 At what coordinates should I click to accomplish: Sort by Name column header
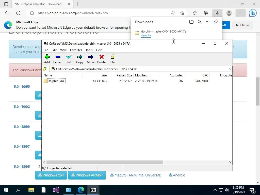(x=62, y=75)
